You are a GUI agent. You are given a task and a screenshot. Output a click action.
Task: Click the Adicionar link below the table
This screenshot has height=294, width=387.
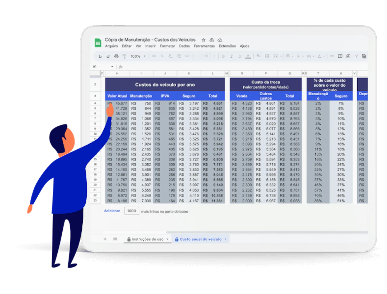point(112,211)
